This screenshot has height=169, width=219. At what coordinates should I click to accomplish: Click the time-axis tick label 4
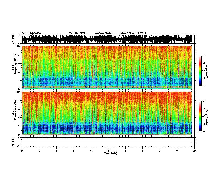[91, 151]
